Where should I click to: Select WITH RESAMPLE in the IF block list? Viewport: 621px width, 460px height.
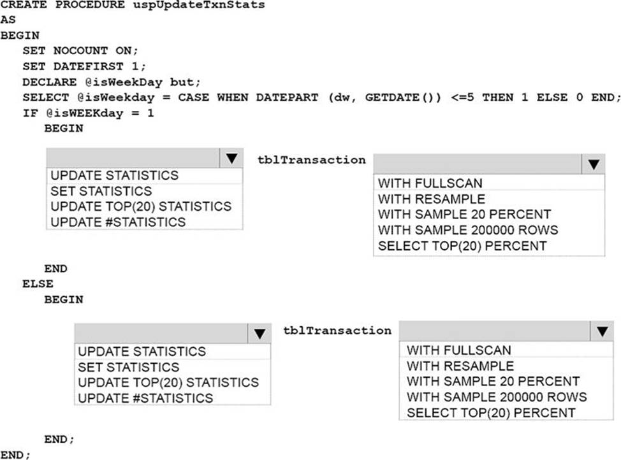tap(431, 199)
